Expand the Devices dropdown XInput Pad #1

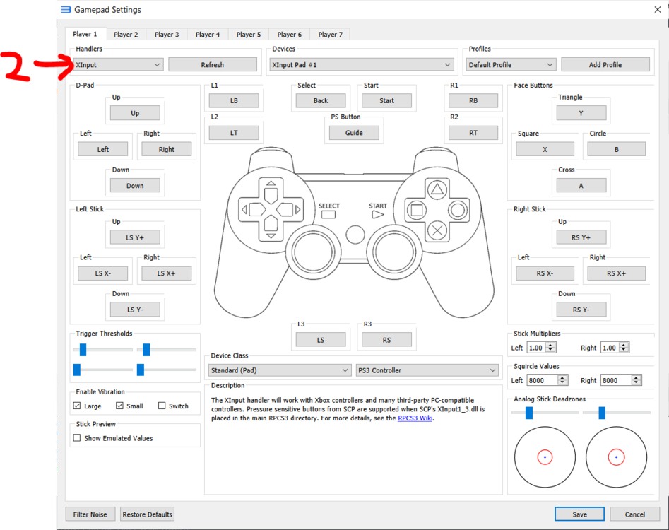pos(361,65)
